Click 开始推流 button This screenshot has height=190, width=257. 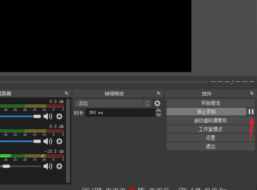pos(211,103)
